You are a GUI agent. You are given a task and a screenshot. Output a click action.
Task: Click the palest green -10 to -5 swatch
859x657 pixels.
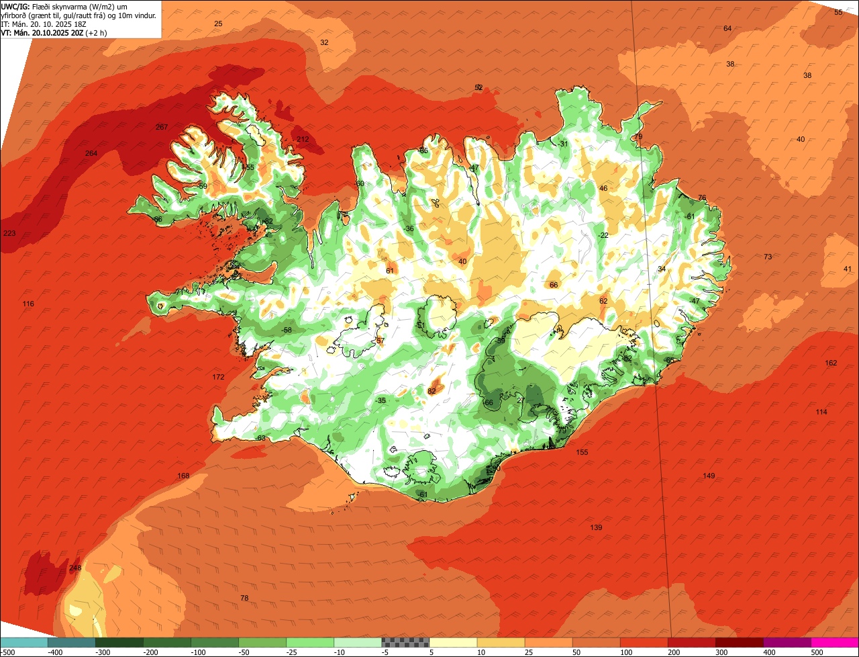[358, 642]
